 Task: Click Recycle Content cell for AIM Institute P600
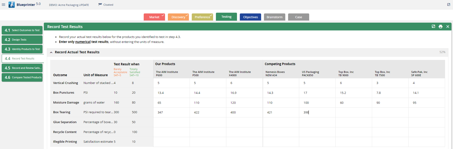tap(171, 132)
